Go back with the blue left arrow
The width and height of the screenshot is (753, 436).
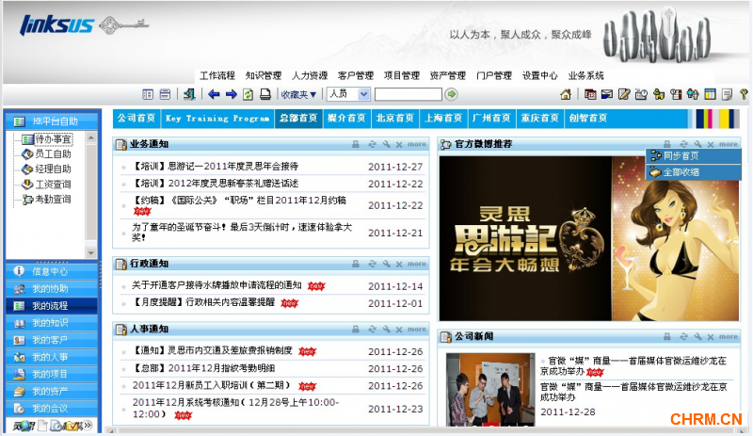(x=214, y=94)
